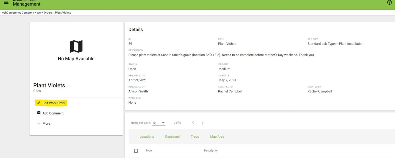Viewport: 395px width, 158px height.
Task: Go to next page of items
Action: tap(203, 123)
